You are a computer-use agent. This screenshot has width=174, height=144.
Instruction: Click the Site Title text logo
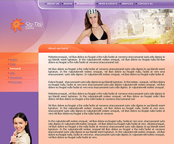pyautogui.click(x=34, y=24)
